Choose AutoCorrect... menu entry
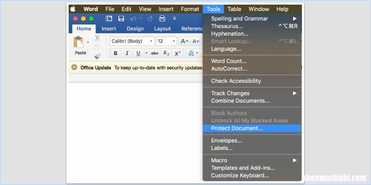Viewport: 371px width, 185px height. [x=252, y=68]
